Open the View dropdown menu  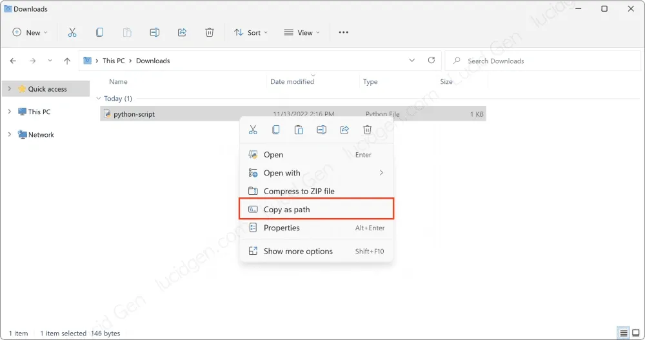(x=302, y=32)
